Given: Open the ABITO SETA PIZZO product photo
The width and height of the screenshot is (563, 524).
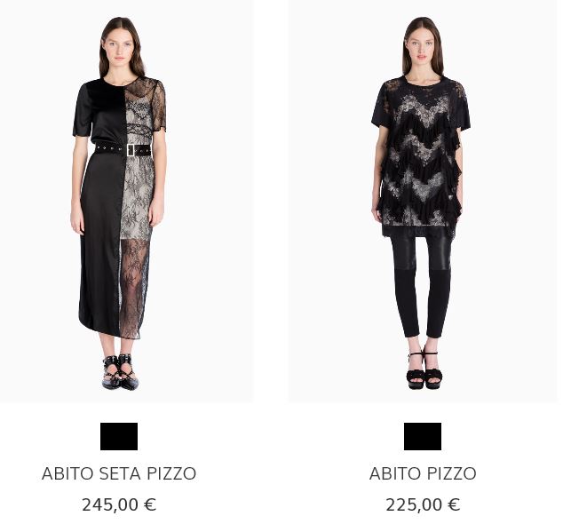Looking at the screenshot, I should (126, 201).
